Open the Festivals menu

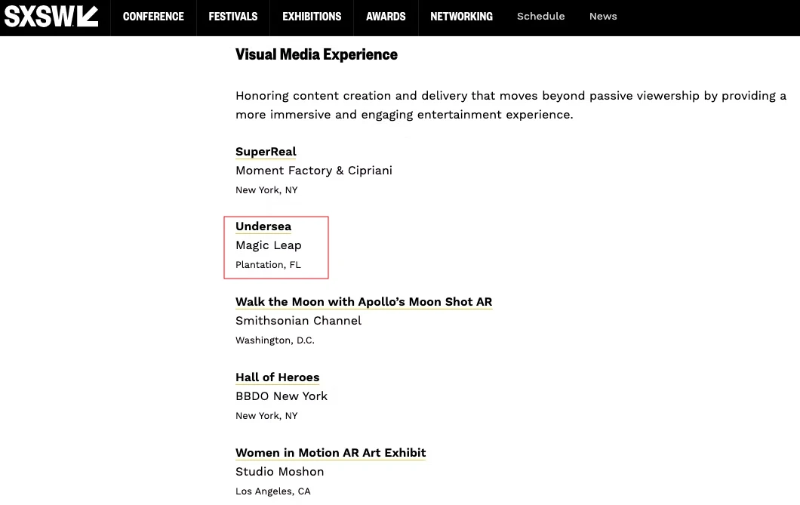(233, 17)
